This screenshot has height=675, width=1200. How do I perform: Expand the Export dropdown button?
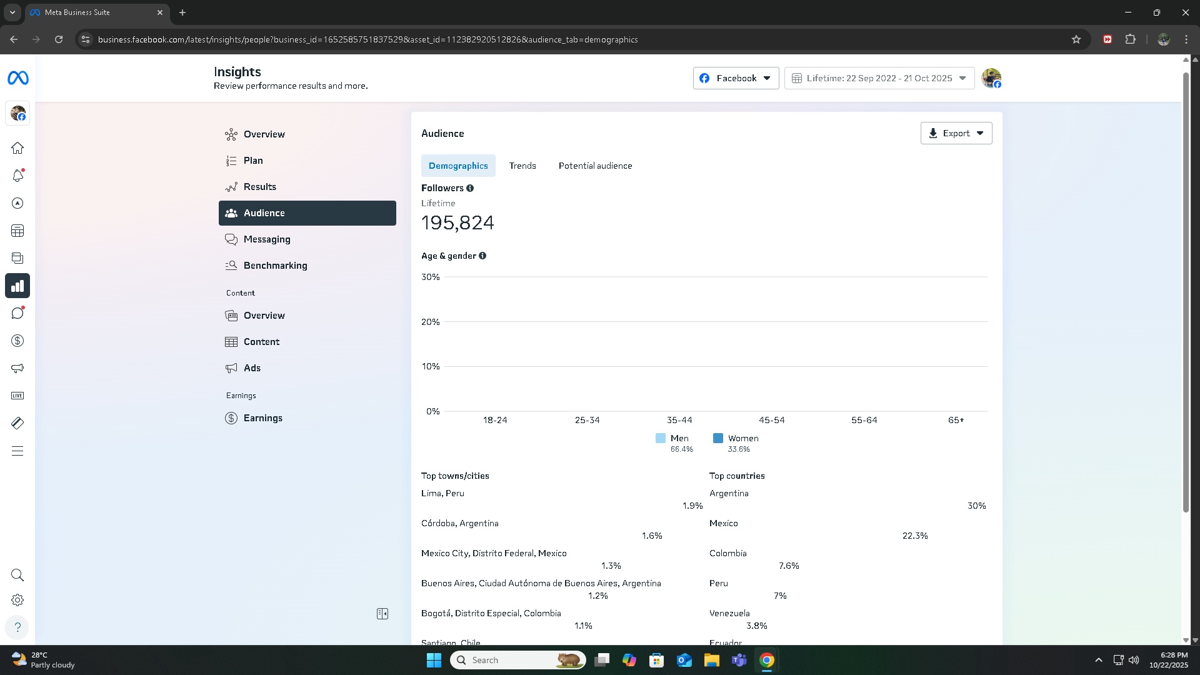tap(956, 133)
